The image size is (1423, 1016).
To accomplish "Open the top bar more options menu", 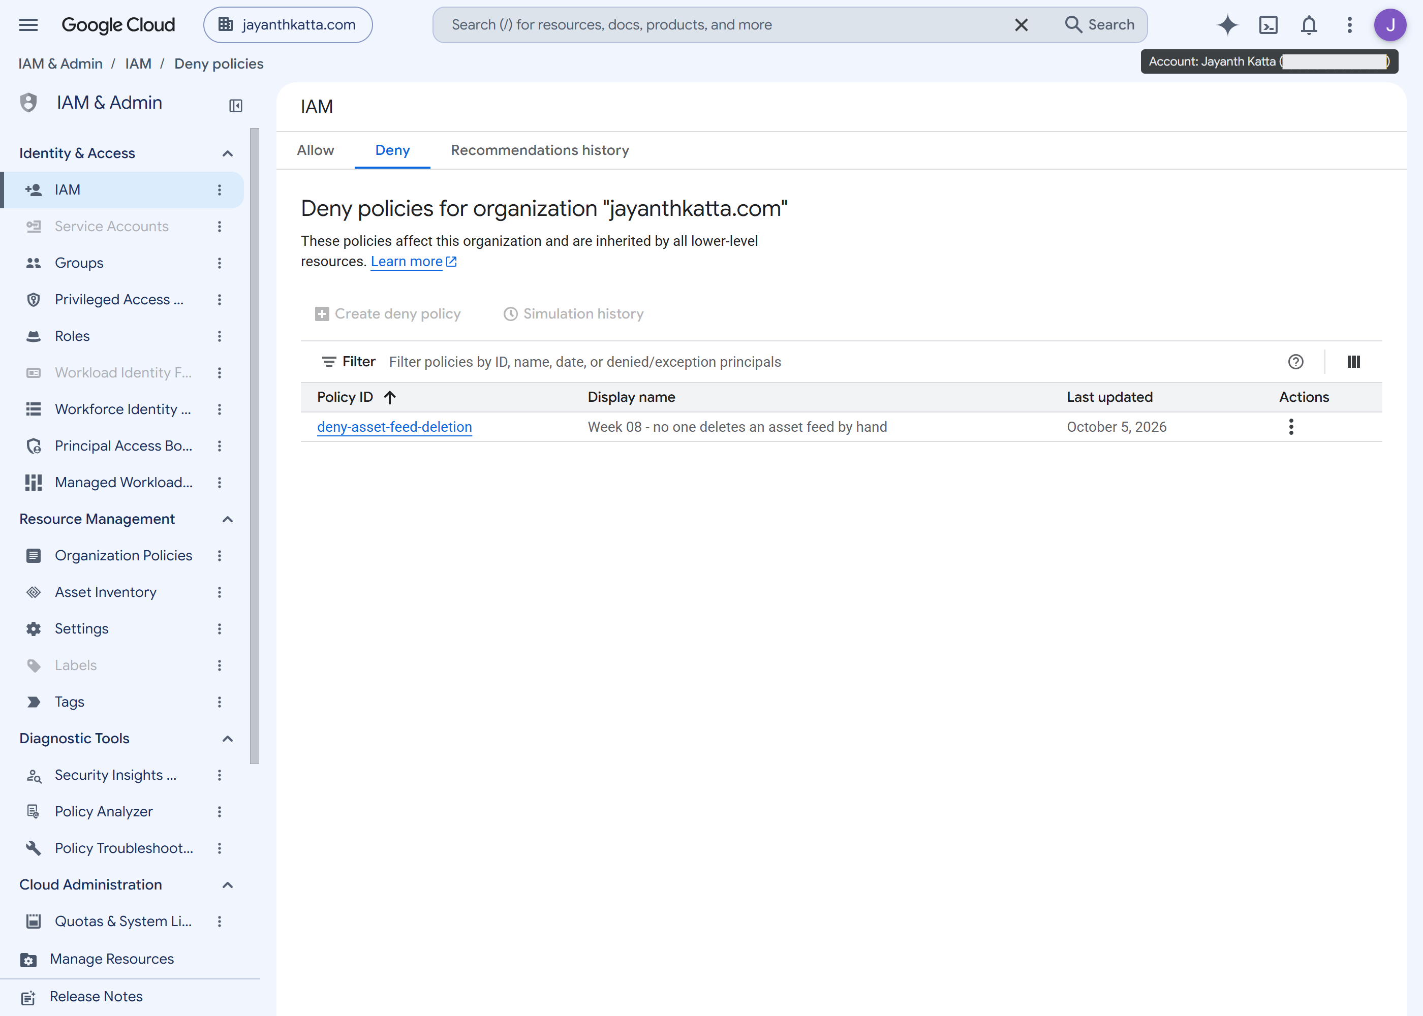I will click(1349, 25).
